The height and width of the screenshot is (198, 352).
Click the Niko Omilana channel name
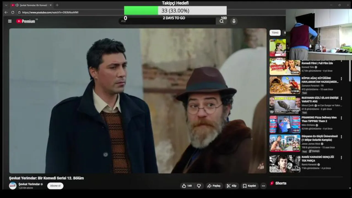309,125
